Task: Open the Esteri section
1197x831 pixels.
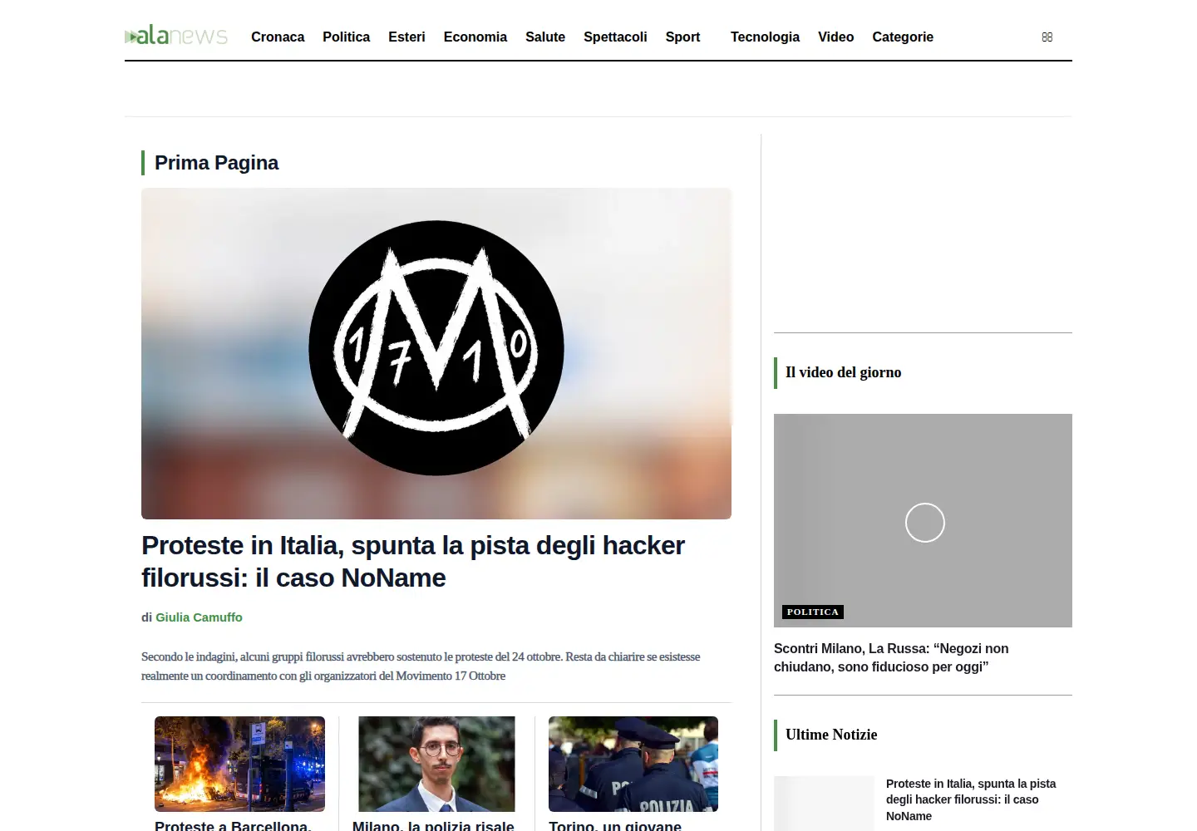Action: (406, 37)
